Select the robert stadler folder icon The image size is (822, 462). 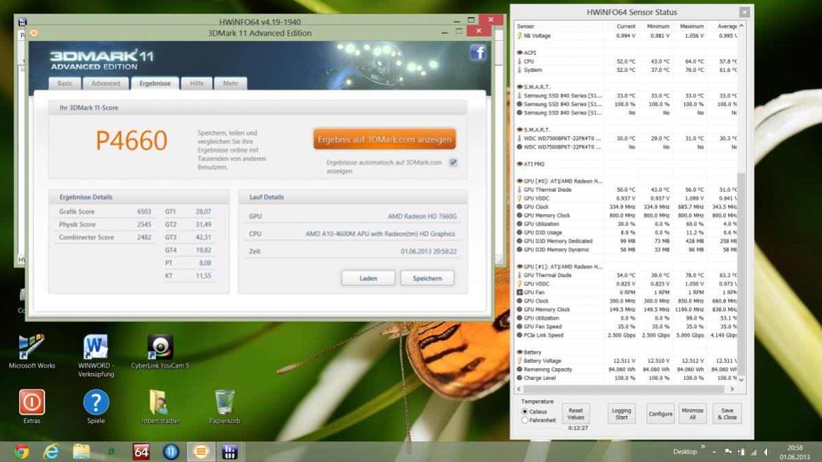click(160, 406)
